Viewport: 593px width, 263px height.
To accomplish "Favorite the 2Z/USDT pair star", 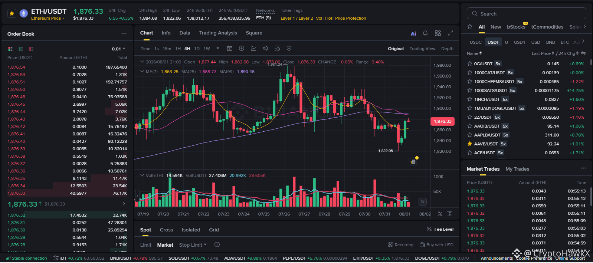I will [470, 117].
